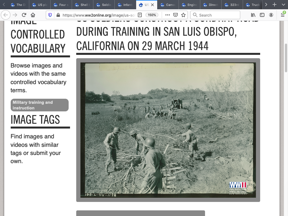The image size is (288, 216).
Task: Click the 150% zoom level badge
Action: 152,15
